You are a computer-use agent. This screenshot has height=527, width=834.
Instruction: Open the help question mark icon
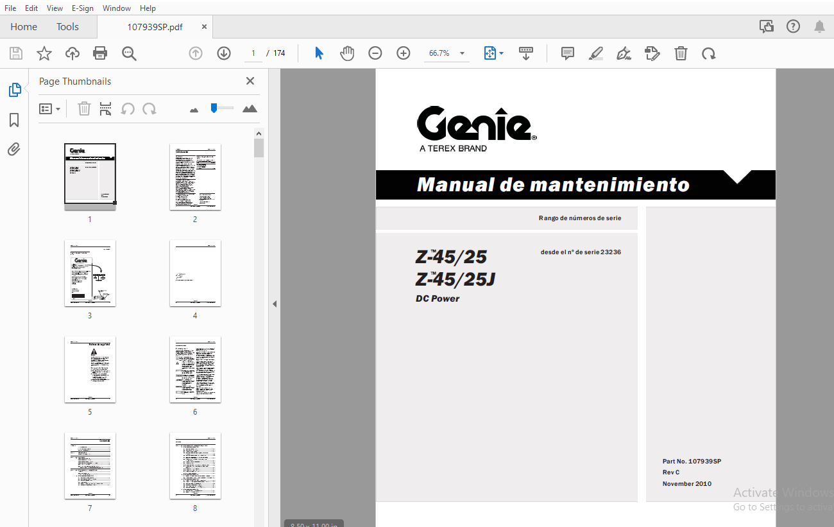point(794,26)
